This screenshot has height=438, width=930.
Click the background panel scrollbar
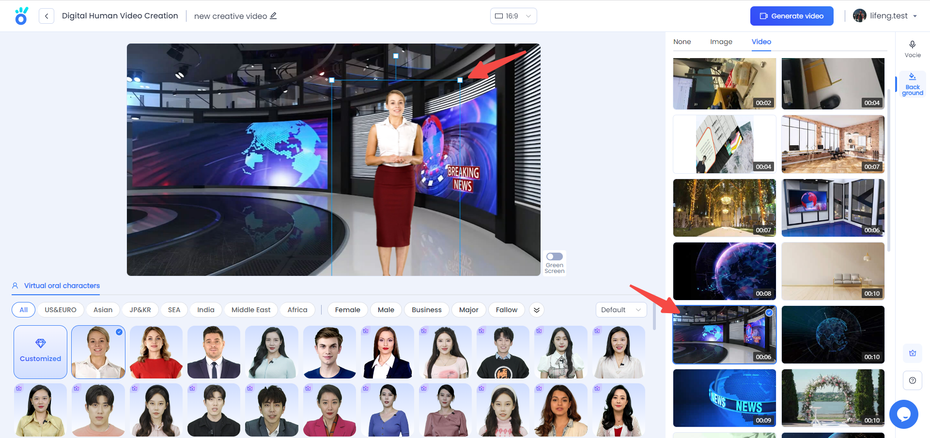(889, 169)
